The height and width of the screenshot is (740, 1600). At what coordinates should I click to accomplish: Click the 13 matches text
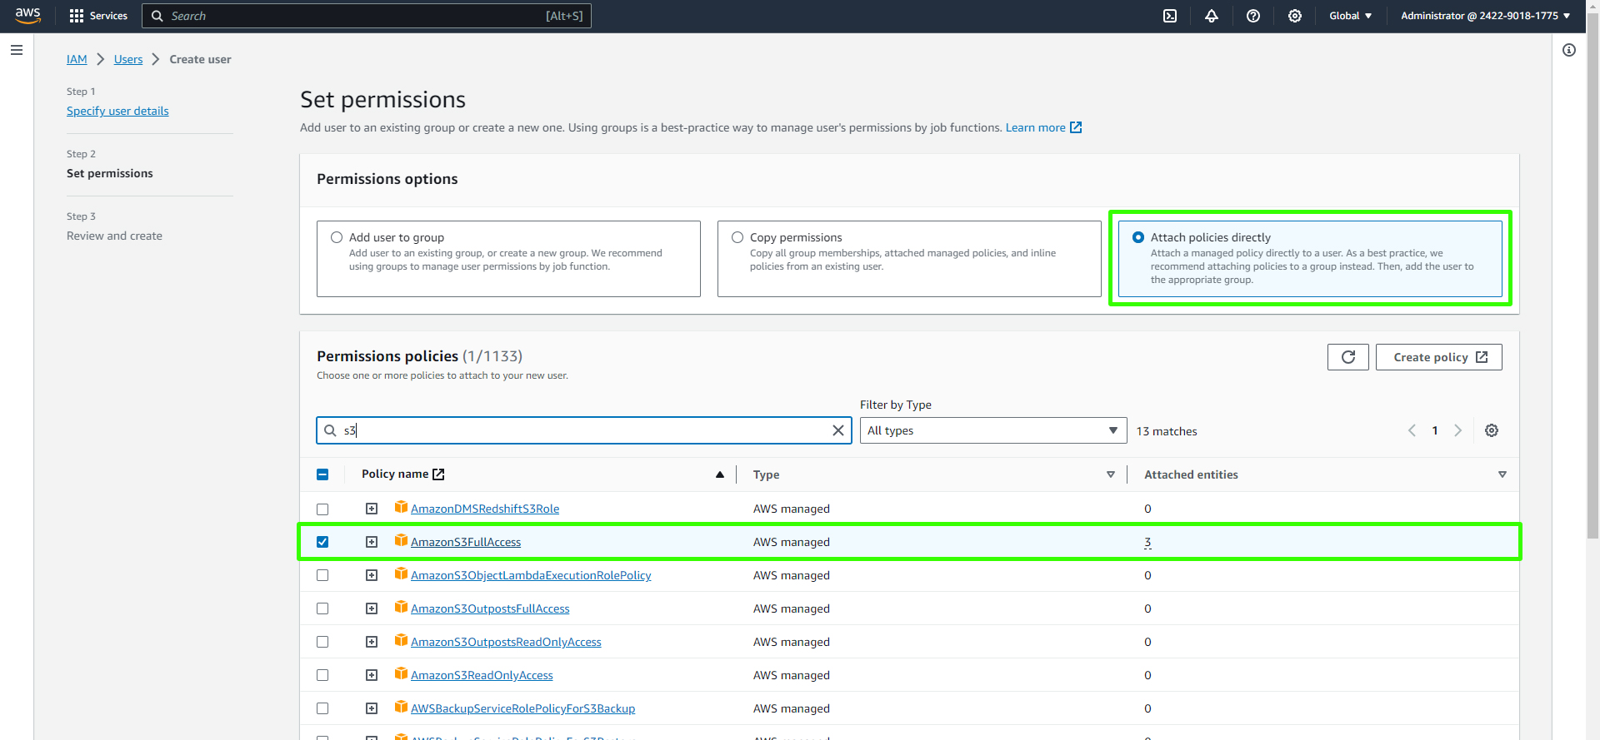coord(1167,431)
